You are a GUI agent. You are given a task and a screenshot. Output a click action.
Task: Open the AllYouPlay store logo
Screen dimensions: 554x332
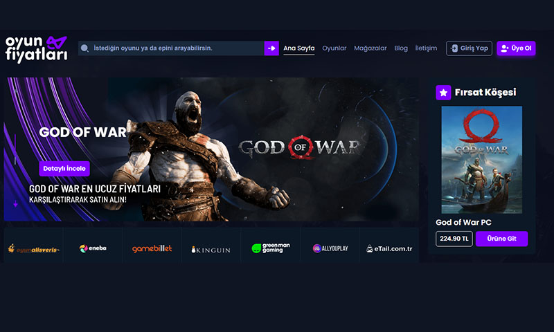(330, 248)
